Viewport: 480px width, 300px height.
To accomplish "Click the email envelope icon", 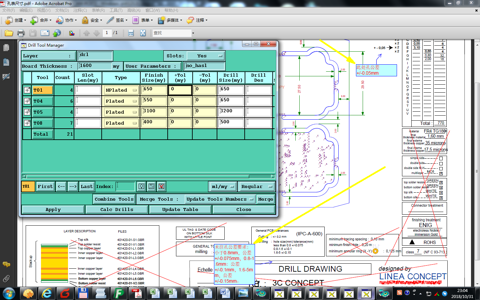I will click(45, 33).
